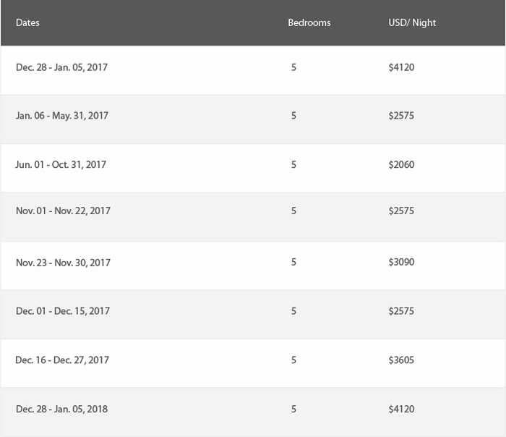This screenshot has width=506, height=437.
Task: Select the Jun. 01 - Oct. 31, 2017 row
Action: click(253, 168)
